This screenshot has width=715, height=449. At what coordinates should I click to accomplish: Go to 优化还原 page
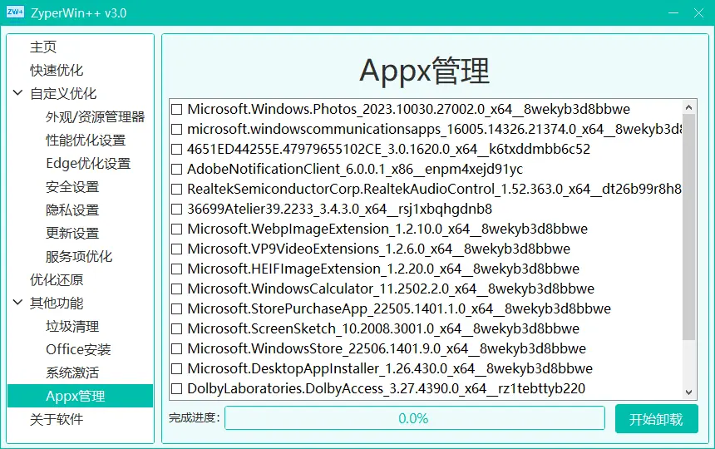pos(57,279)
